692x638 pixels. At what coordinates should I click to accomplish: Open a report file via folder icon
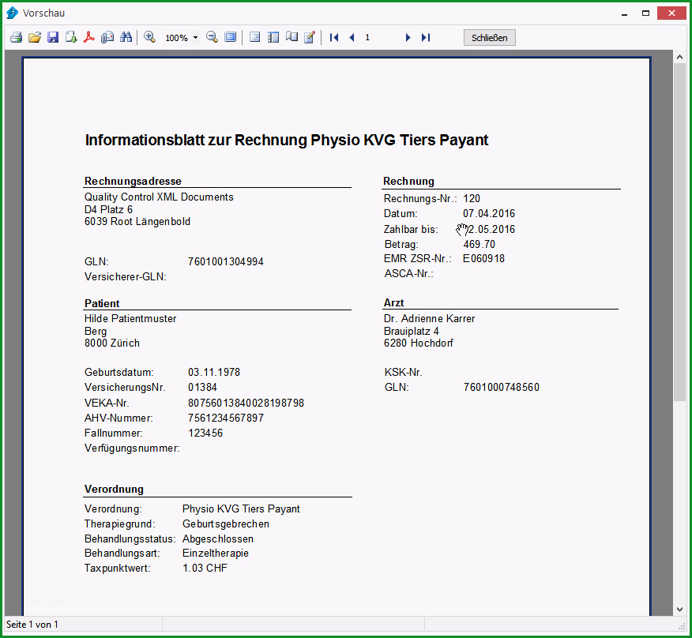click(35, 37)
